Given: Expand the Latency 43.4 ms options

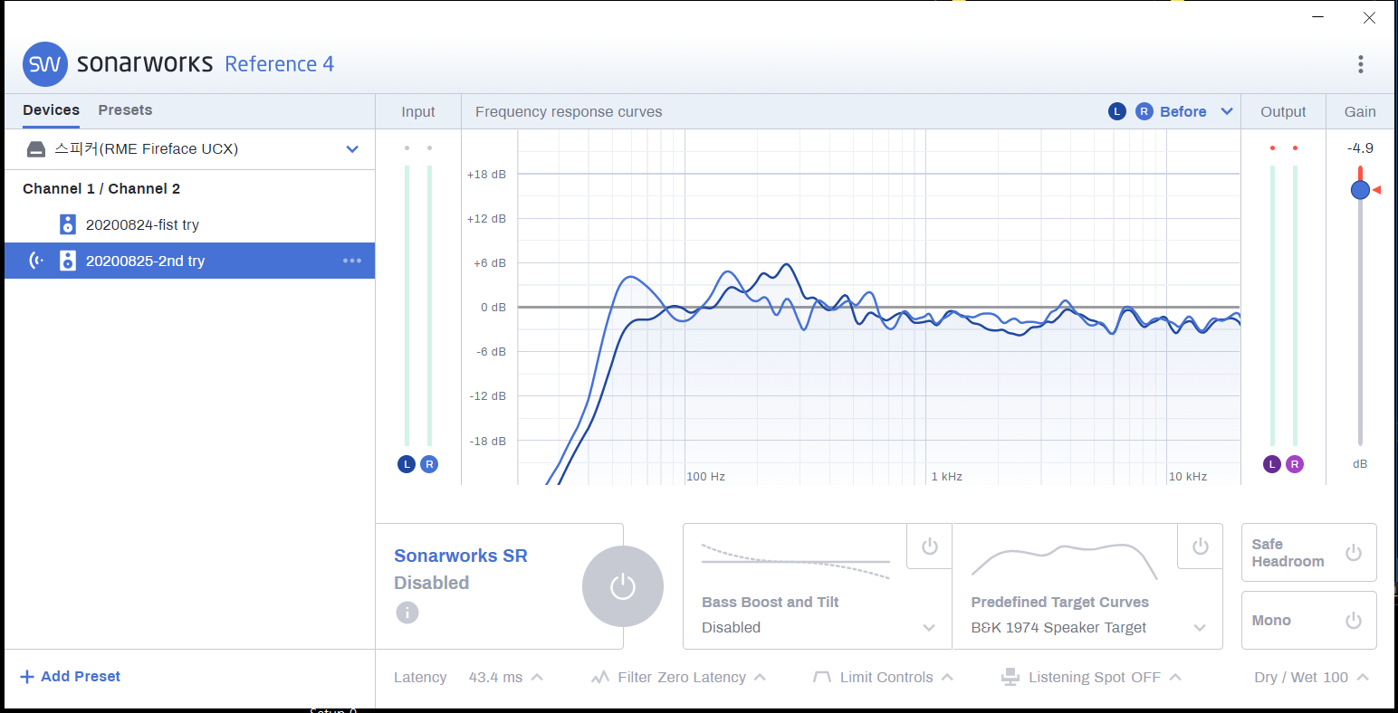Looking at the screenshot, I should pos(537,677).
